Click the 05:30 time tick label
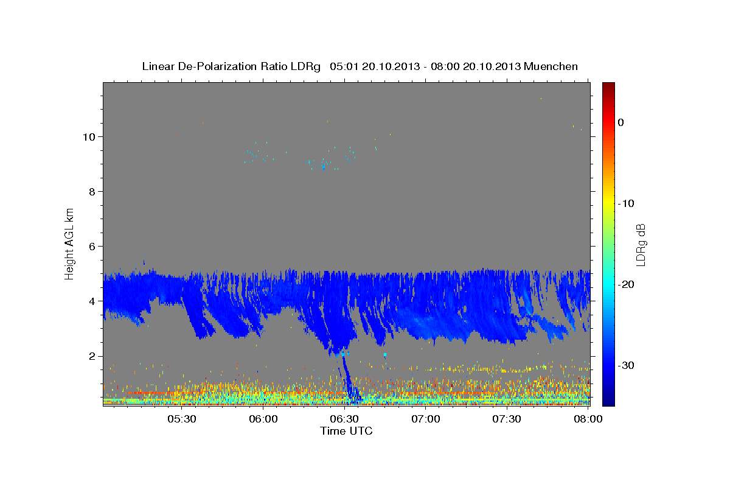Screen dimensions: 730x487 (181, 419)
